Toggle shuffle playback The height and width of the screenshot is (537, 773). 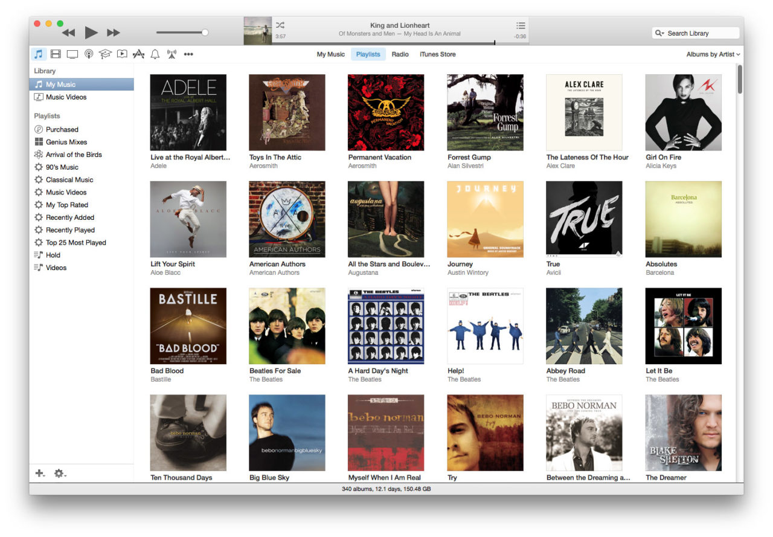[279, 26]
